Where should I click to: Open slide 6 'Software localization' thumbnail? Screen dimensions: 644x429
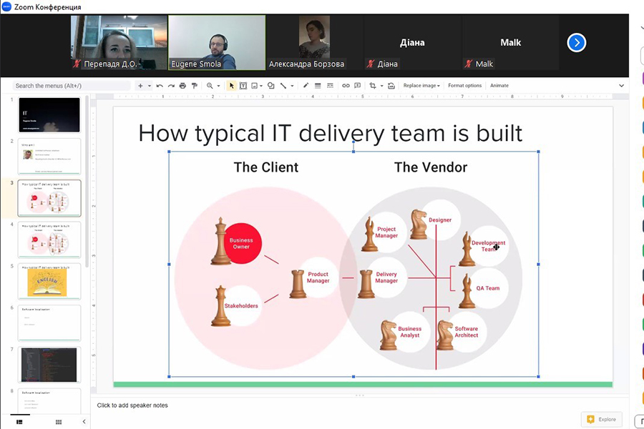[x=49, y=323]
